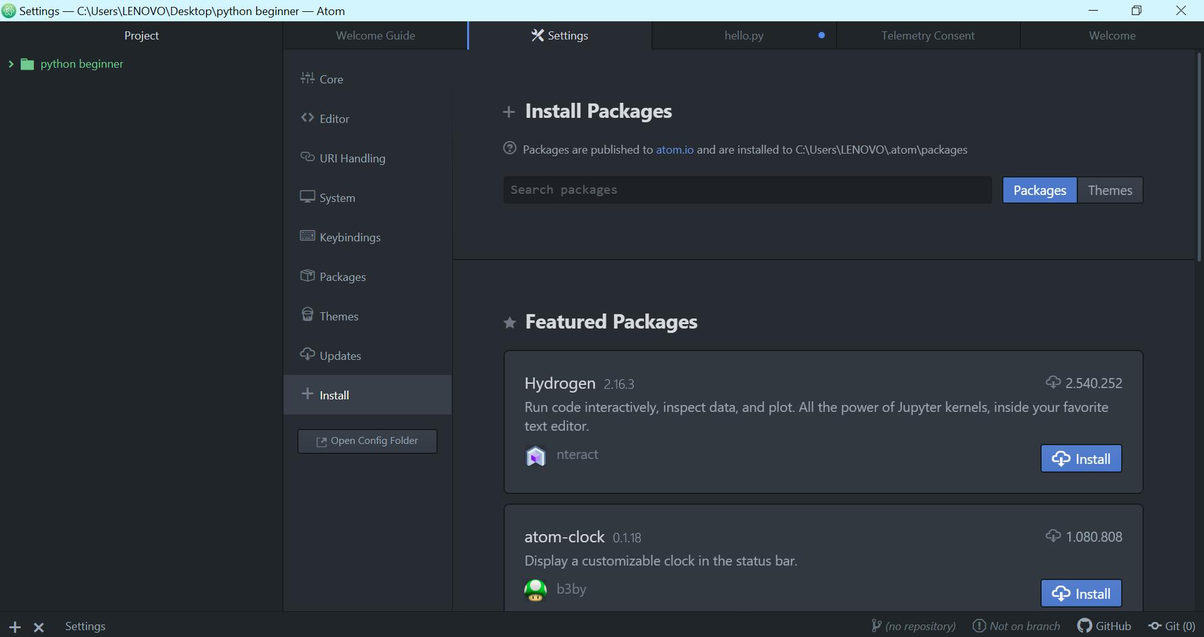The width and height of the screenshot is (1204, 637).
Task: Click Hydrogen download count 2.540.252
Action: pos(1094,383)
